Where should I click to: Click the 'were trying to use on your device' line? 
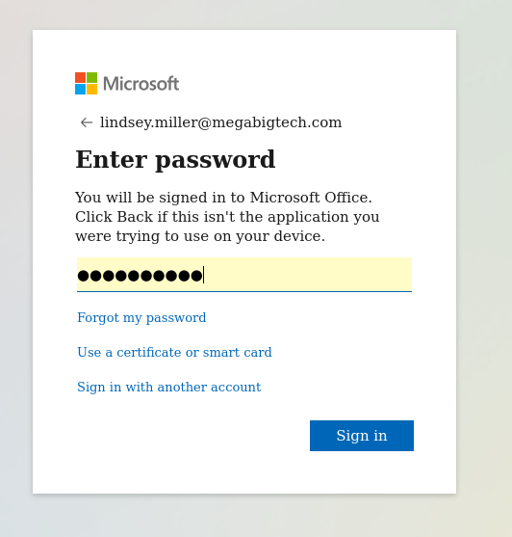pos(200,236)
